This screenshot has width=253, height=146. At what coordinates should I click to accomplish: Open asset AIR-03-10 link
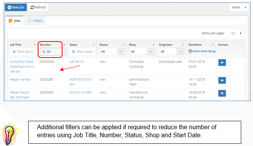tap(77, 62)
